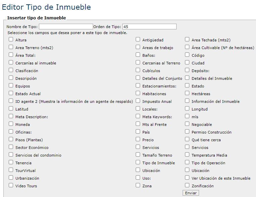Select the Video Tours checkbox
This screenshot has height=197, width=256.
(11, 186)
